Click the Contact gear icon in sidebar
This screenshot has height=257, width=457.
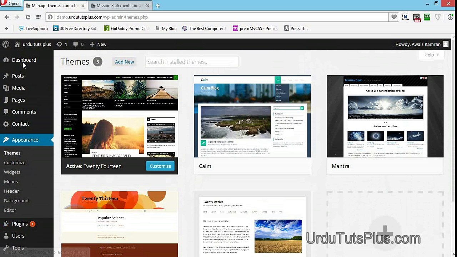[x=6, y=124]
